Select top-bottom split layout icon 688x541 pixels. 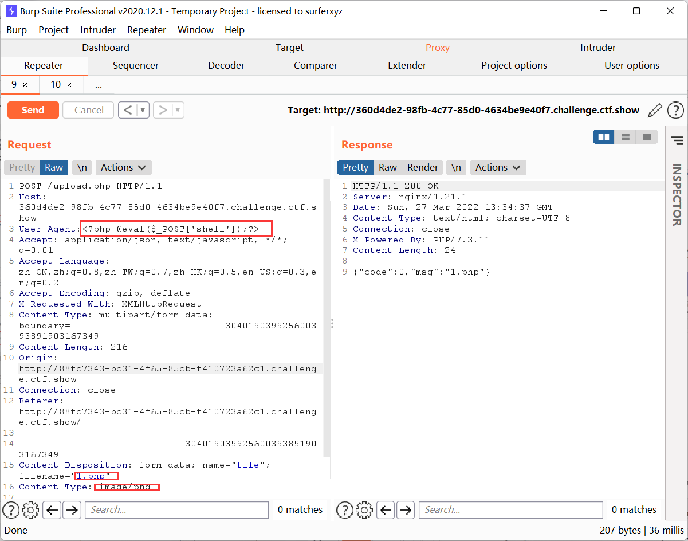(x=626, y=137)
